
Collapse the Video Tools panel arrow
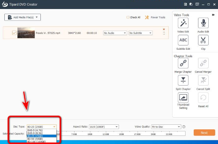click(213, 15)
